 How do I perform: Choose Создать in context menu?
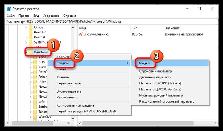89,63
